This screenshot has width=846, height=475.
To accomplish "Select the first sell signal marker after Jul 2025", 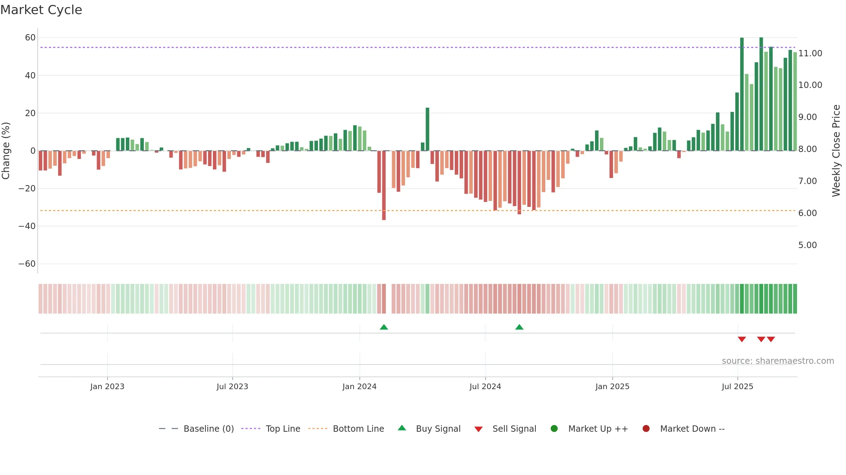I will click(742, 339).
